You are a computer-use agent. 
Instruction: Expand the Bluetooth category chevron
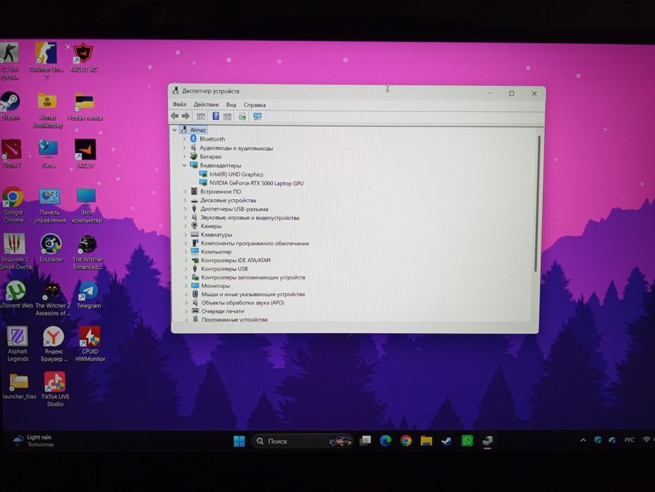tap(184, 139)
